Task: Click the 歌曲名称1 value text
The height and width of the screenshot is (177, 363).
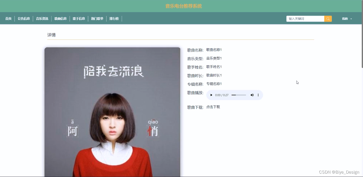Action: 214,50
